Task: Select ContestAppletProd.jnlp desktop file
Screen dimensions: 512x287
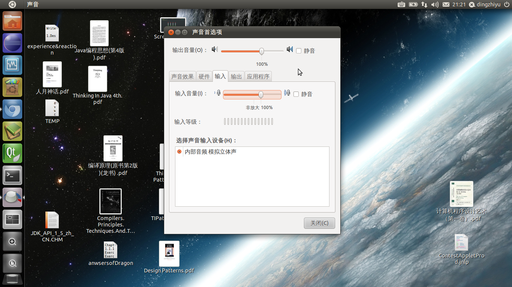Action: [462, 249]
